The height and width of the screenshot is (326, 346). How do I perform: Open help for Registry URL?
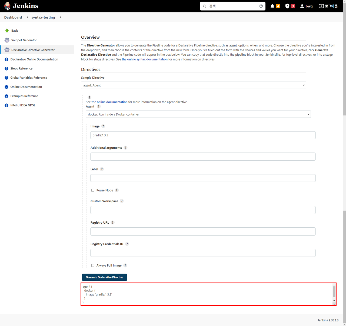(x=113, y=223)
